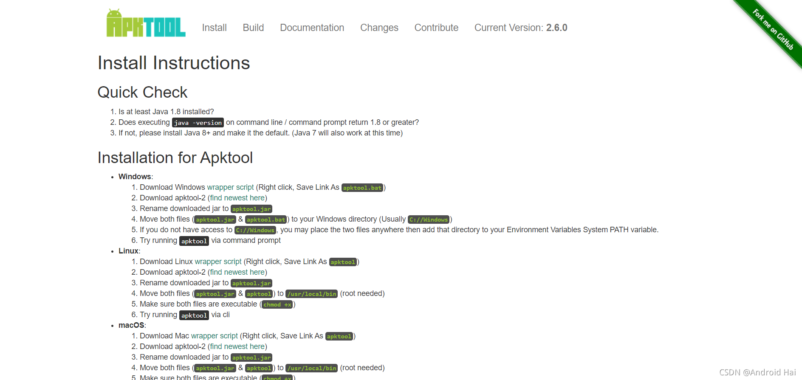Click the 'Windows' list label

click(135, 177)
